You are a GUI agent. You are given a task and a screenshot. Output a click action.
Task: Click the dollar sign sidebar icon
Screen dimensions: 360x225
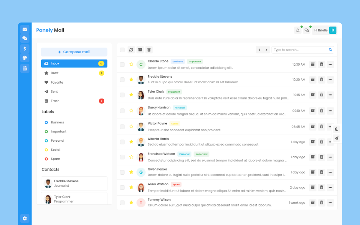click(25, 48)
